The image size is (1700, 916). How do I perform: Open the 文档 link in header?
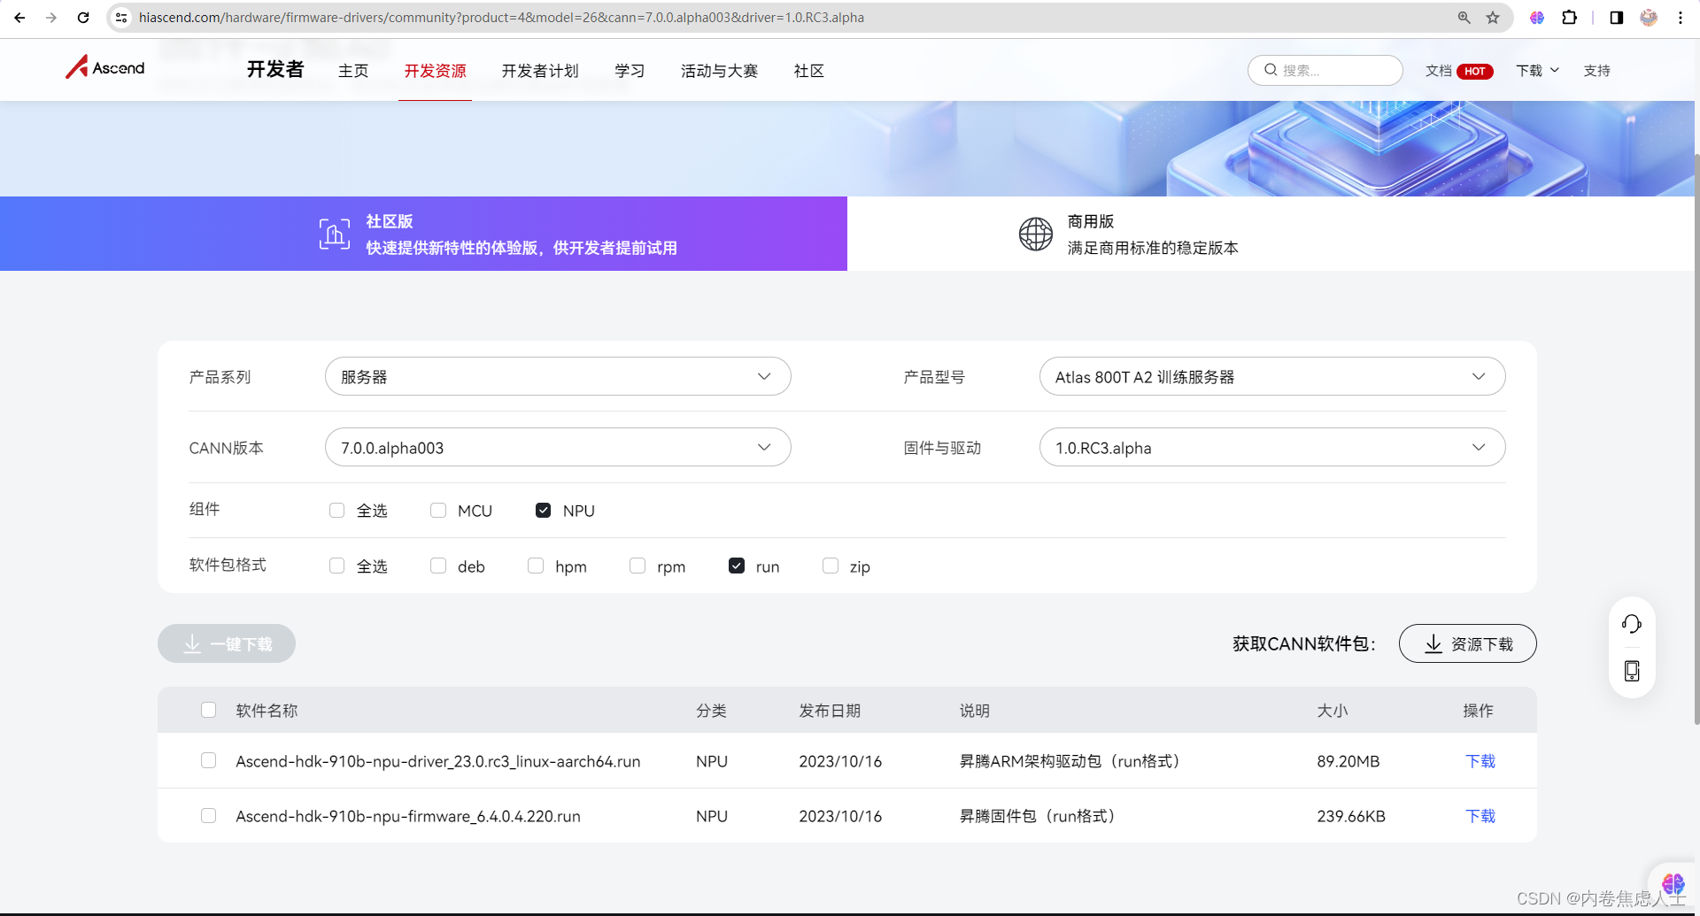(1439, 71)
